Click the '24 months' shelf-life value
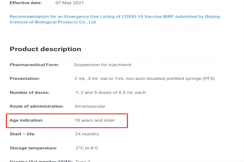244x162 pixels. [x=87, y=134]
